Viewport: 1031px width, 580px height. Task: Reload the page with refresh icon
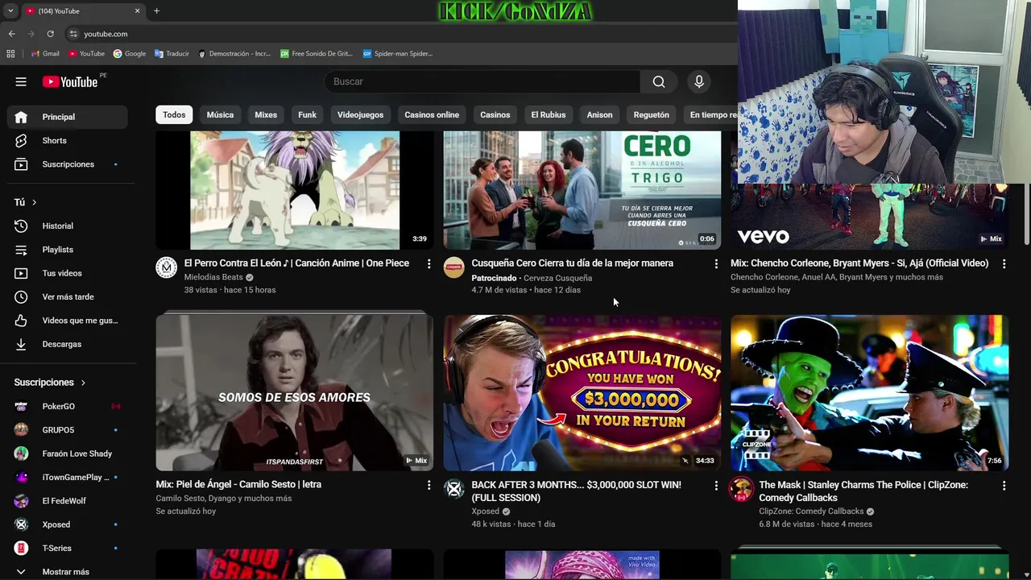[50, 34]
